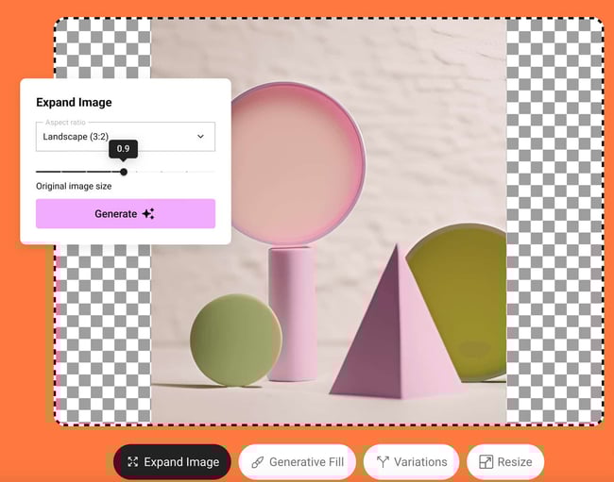Viewport: 614px width, 482px height.
Task: Click the 0.9 slider value tooltip
Action: [x=123, y=149]
